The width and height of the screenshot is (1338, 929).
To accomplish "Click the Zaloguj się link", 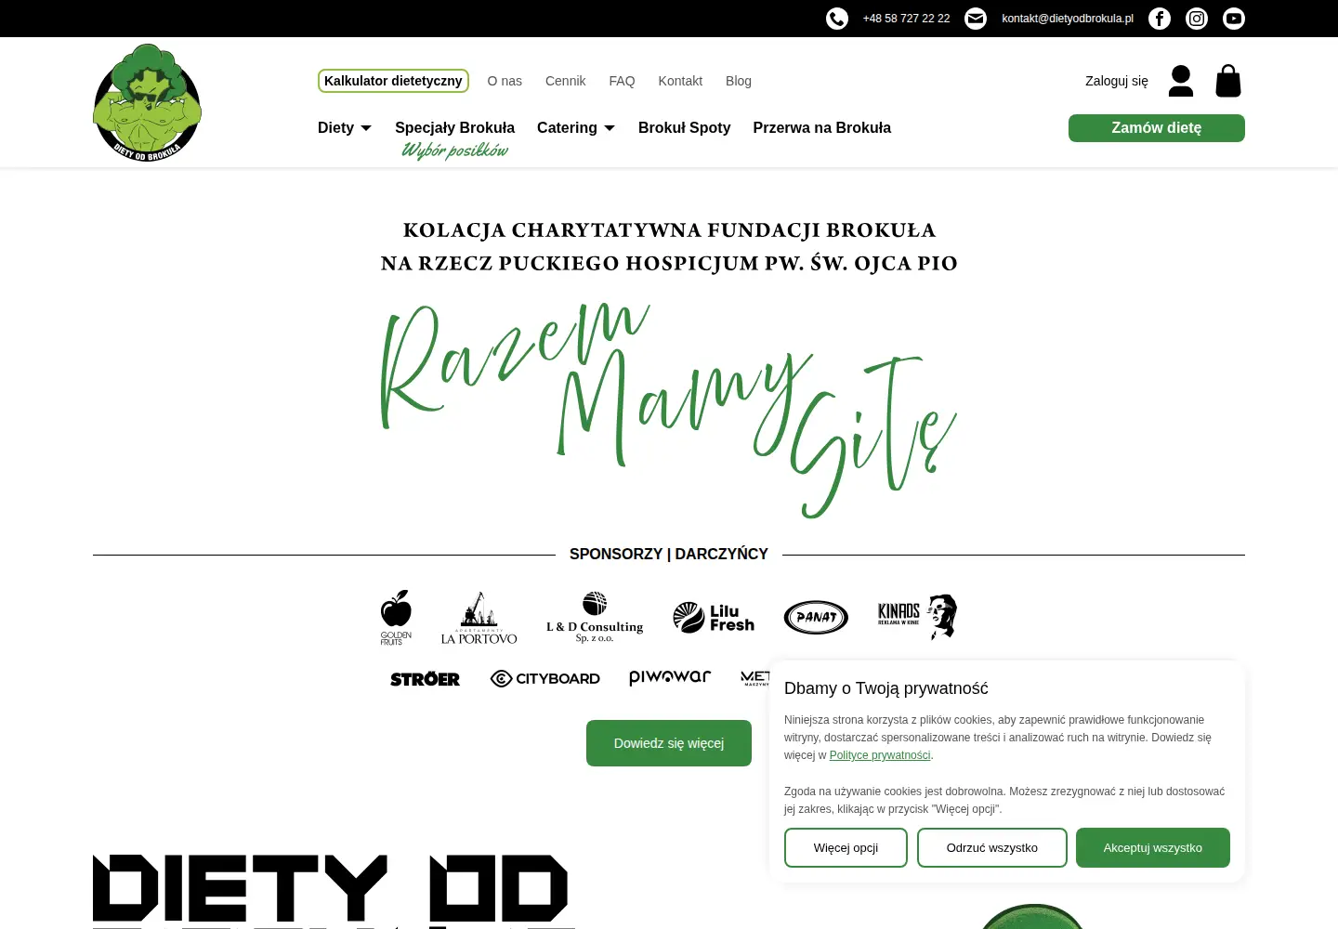I will tap(1117, 81).
